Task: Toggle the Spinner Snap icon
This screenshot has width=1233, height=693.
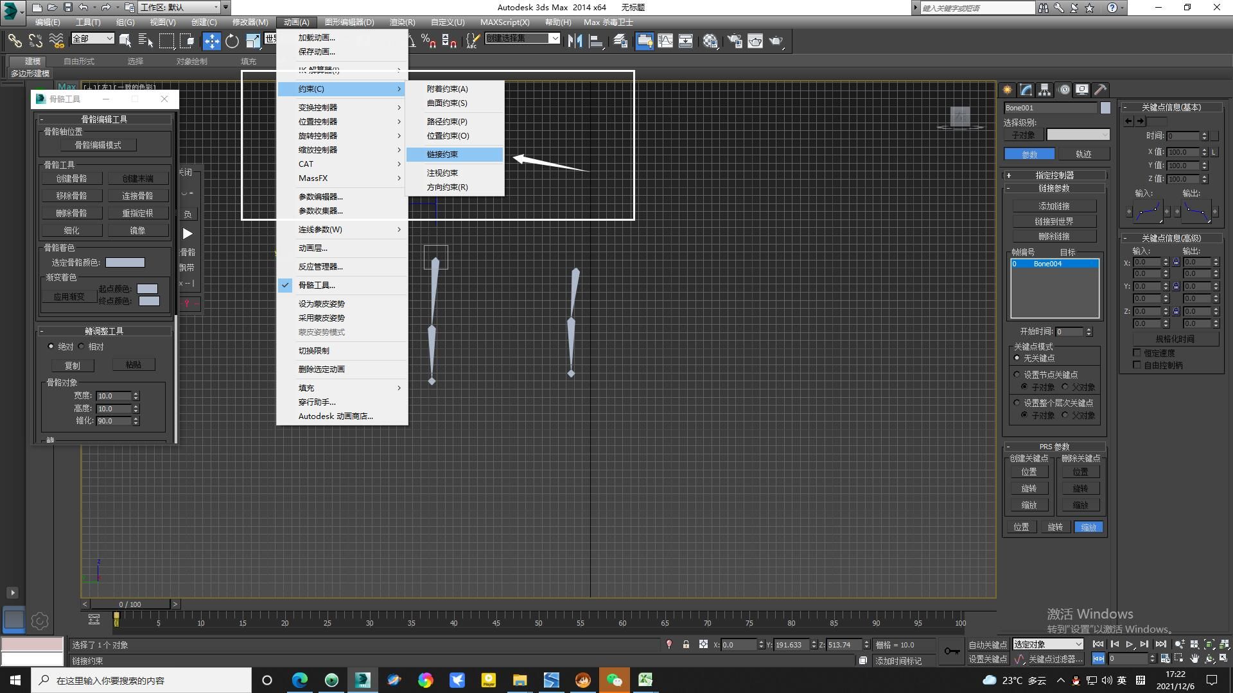Action: 449,41
